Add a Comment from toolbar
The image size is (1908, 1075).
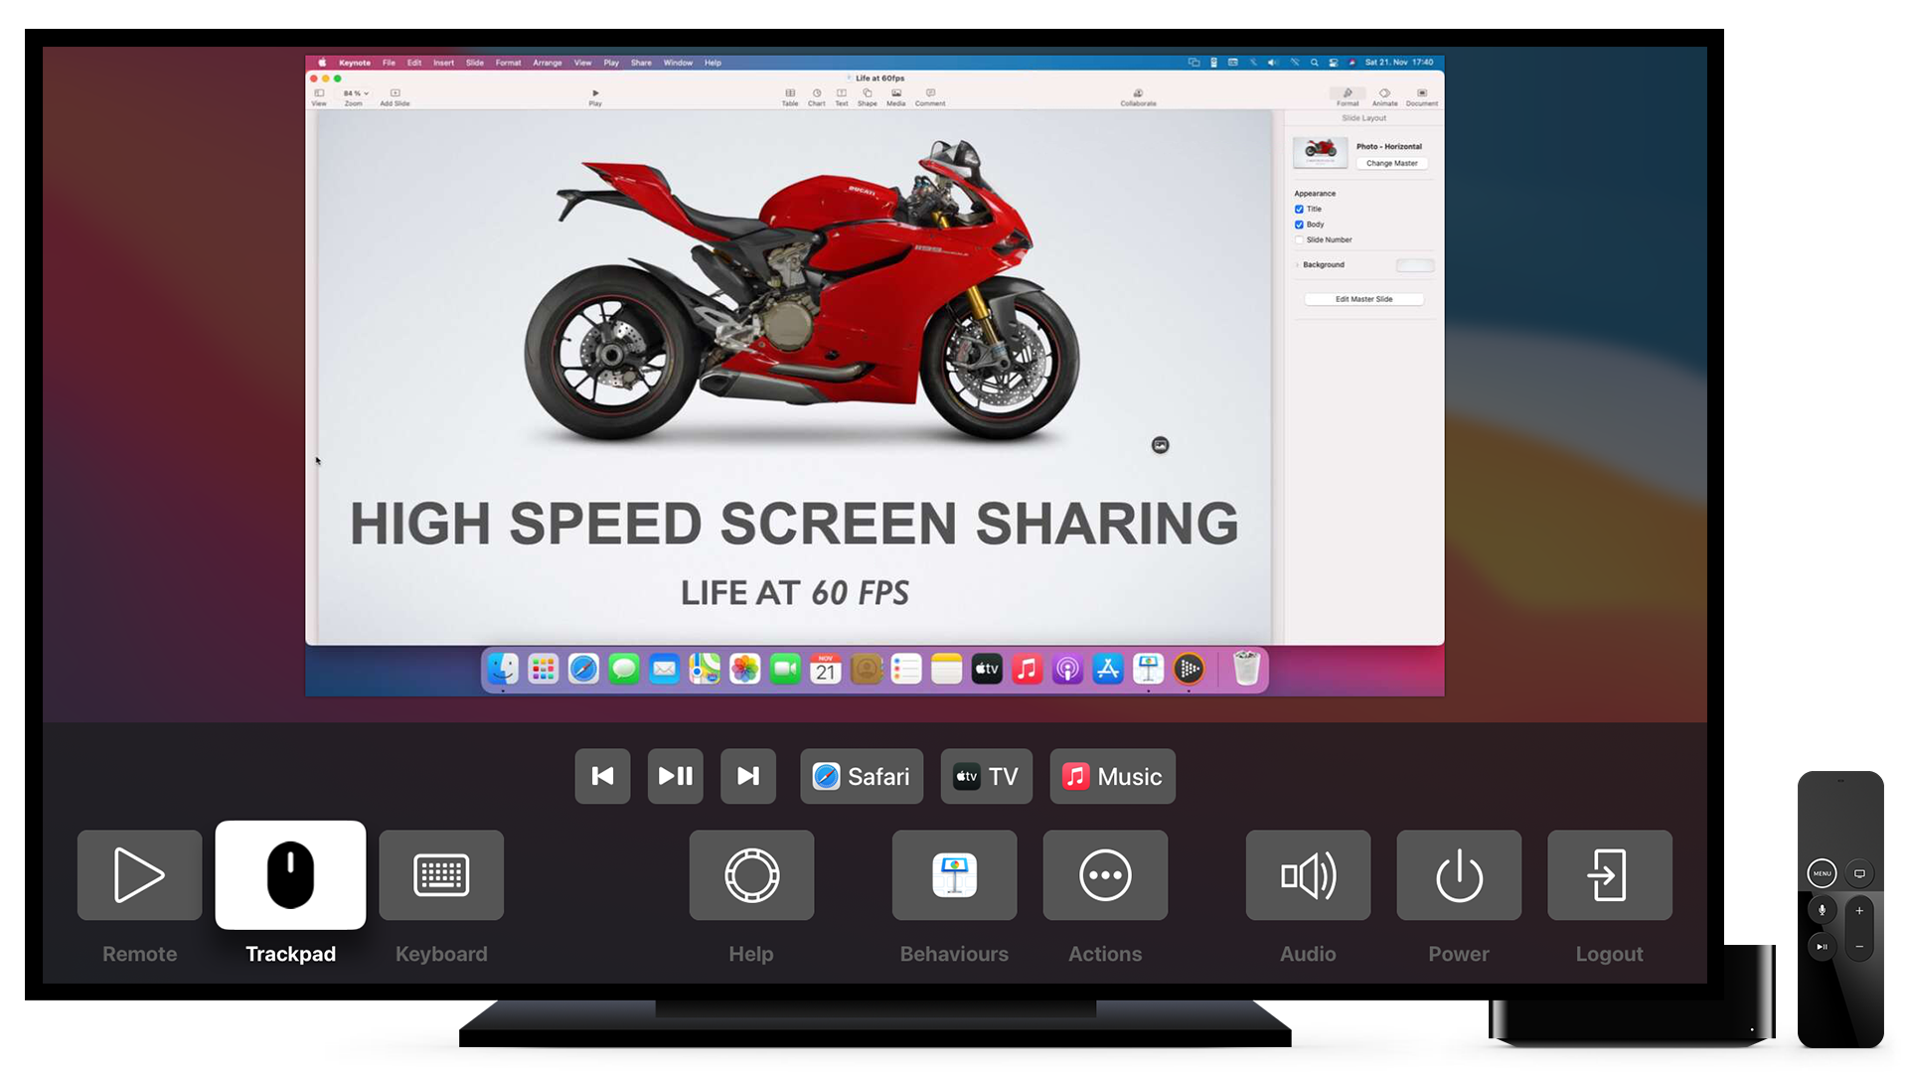[x=930, y=96]
